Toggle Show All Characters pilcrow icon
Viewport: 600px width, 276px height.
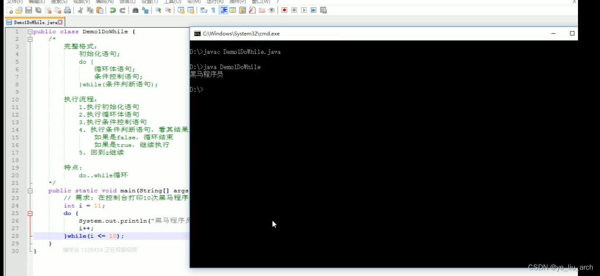point(213,10)
